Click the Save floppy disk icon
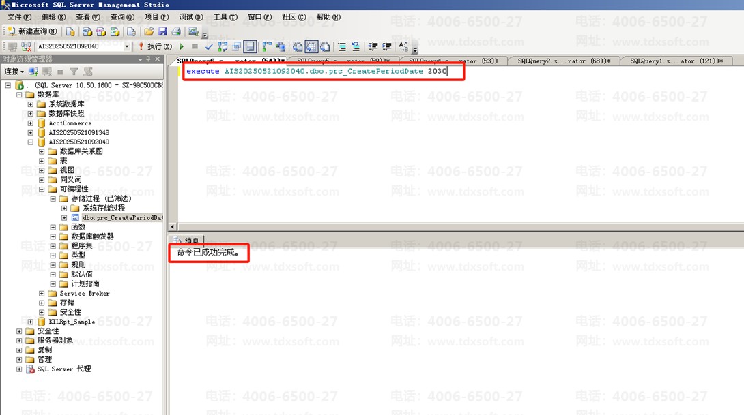The width and height of the screenshot is (744, 415). [x=162, y=31]
